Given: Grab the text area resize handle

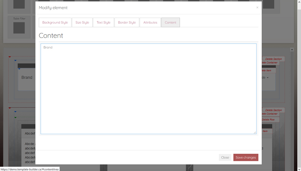Looking at the screenshot, I should [x=255, y=132].
